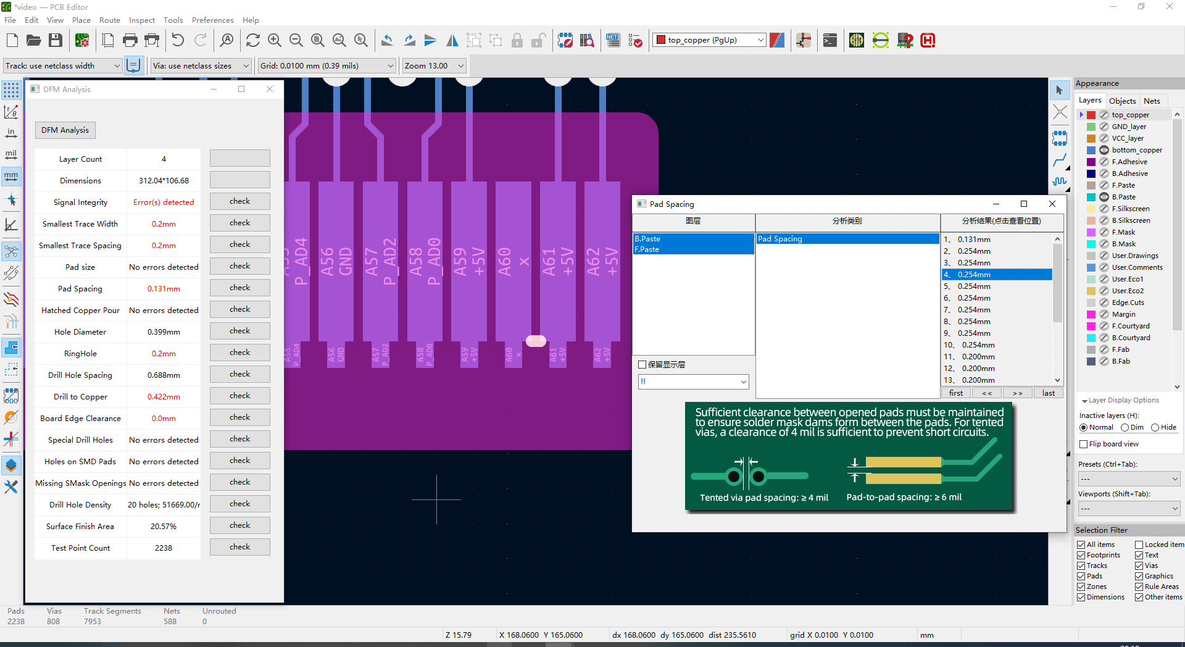Click the Undo arrow icon

tap(178, 41)
